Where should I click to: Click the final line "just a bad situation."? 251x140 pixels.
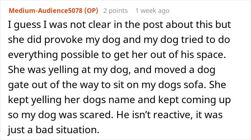pyautogui.click(x=54, y=130)
